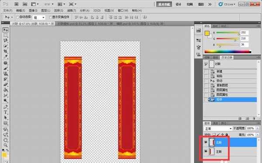Select the Pen tool
The height and width of the screenshot is (163, 262).
tap(6, 107)
